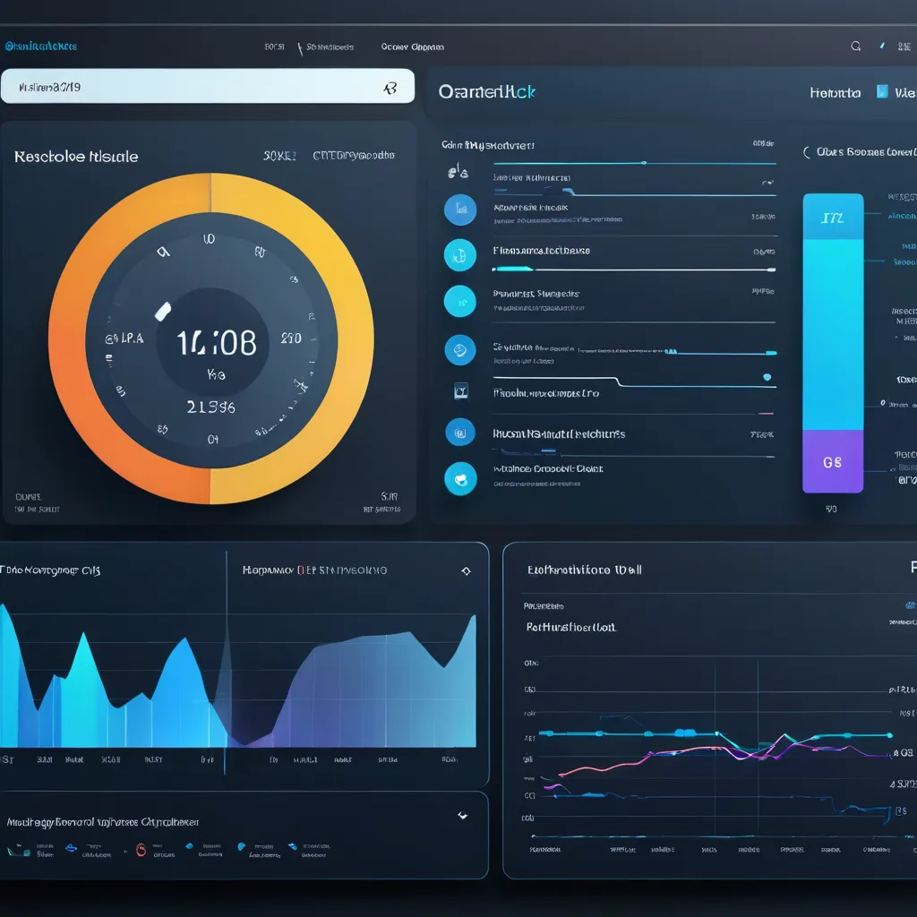The width and height of the screenshot is (917, 917).
Task: Click the back chevron on right side panel
Action: pyautogui.click(x=806, y=153)
